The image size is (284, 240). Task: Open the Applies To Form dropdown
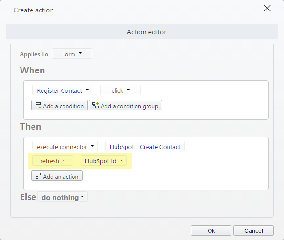[x=72, y=54]
